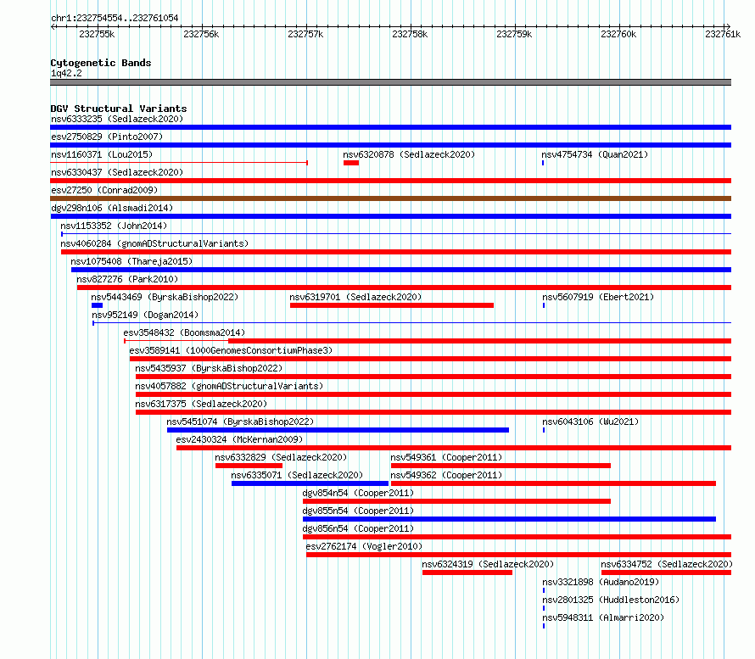Click esv2762174 (Vogler2010) label

[364, 546]
